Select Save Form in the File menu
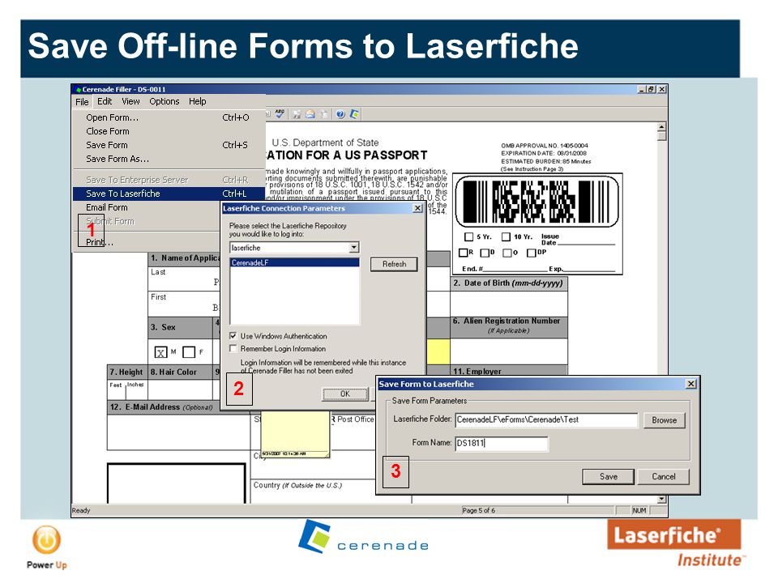Image resolution: width=778 pixels, height=583 pixels. [169, 145]
